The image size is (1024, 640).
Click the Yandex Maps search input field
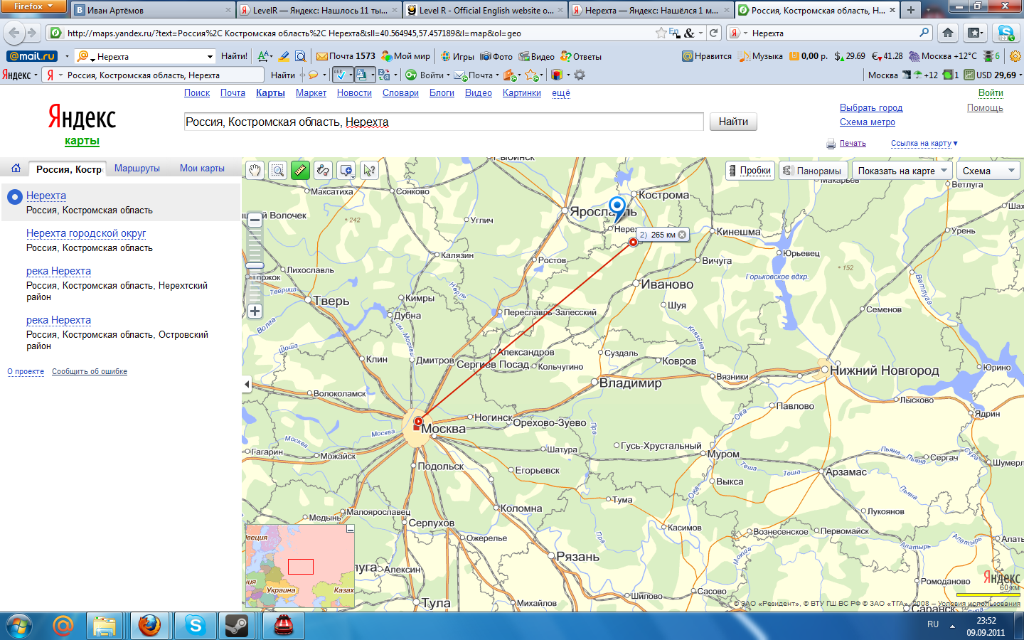pyautogui.click(x=443, y=122)
